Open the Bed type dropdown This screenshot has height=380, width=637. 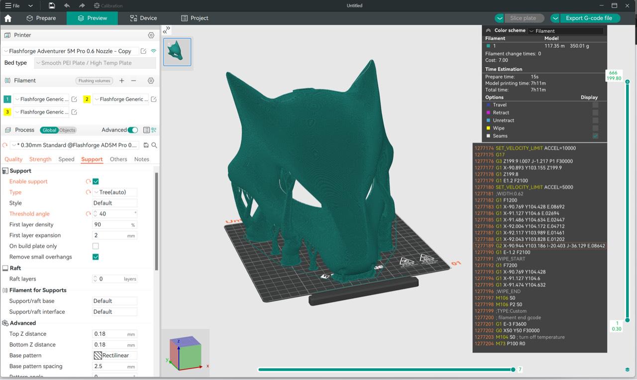tap(95, 63)
